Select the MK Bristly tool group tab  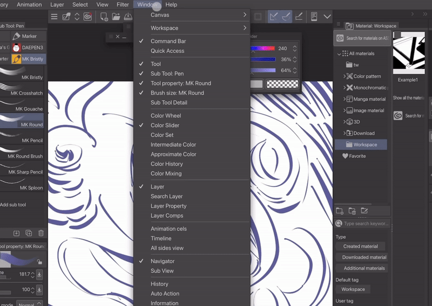(28, 59)
